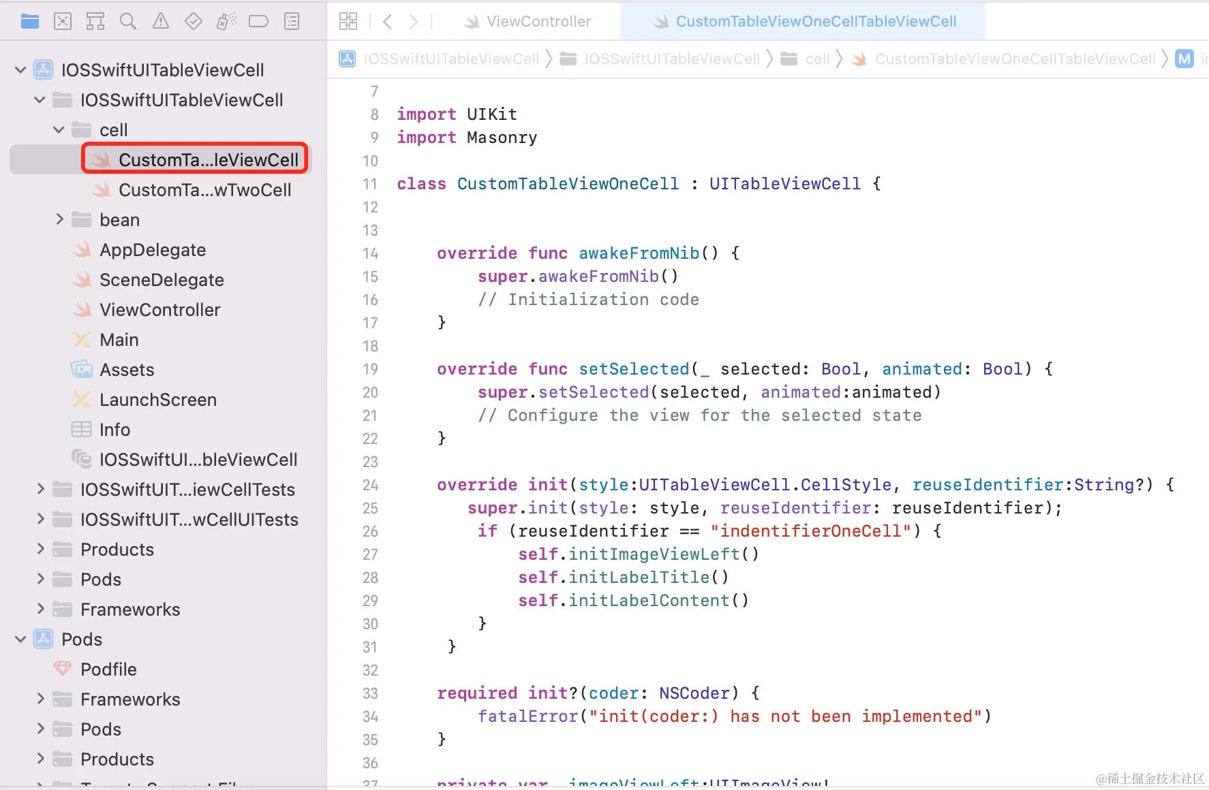Open the SceneDelegate swift file
This screenshot has height=790, width=1209.
tap(162, 280)
